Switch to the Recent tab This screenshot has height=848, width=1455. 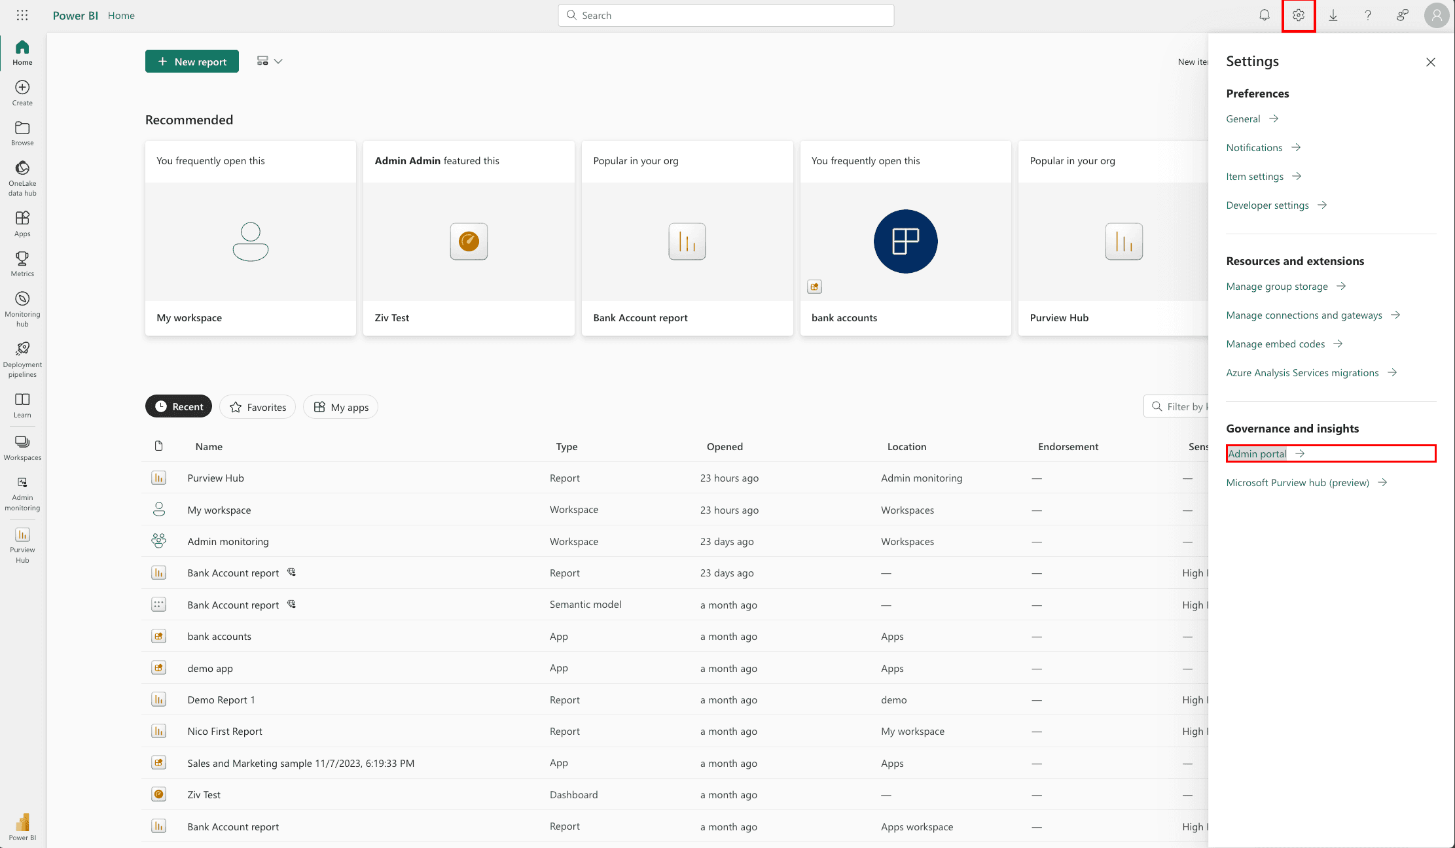(179, 406)
